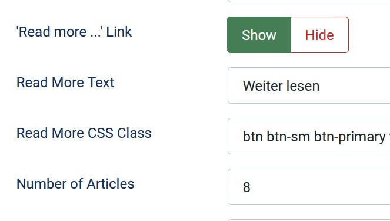Click the 'Read more ...' Link label
Image resolution: width=390 pixels, height=221 pixels.
74,32
